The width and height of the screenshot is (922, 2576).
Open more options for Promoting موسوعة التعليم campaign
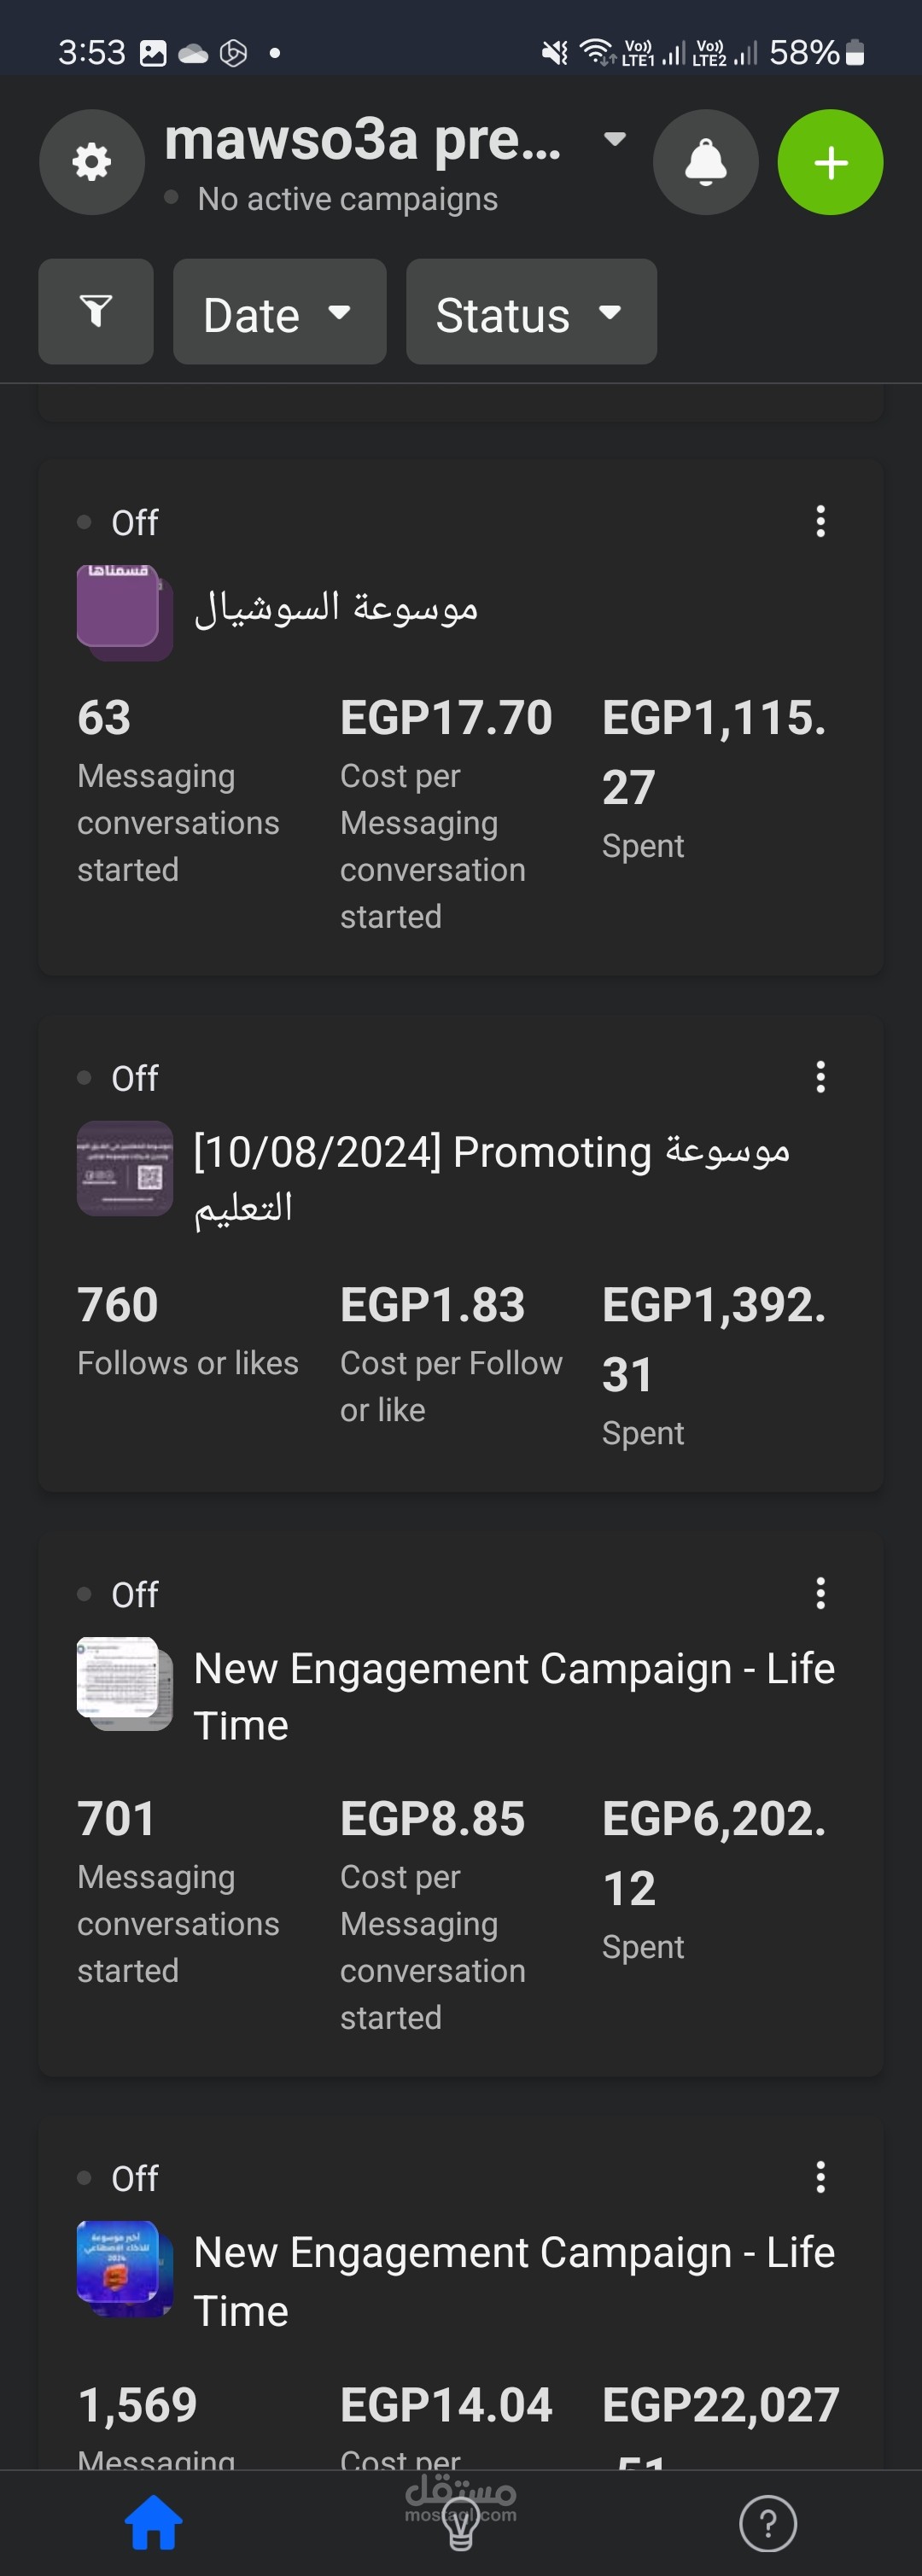coord(820,1077)
